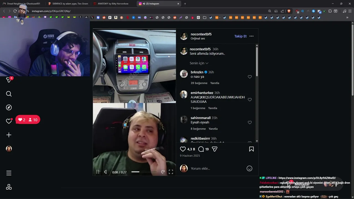
Task: Click the 'Orijinal ses' audio link
Action: [198, 38]
